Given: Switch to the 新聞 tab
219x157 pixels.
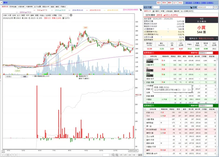Looking at the screenshot, I should click(162, 11).
